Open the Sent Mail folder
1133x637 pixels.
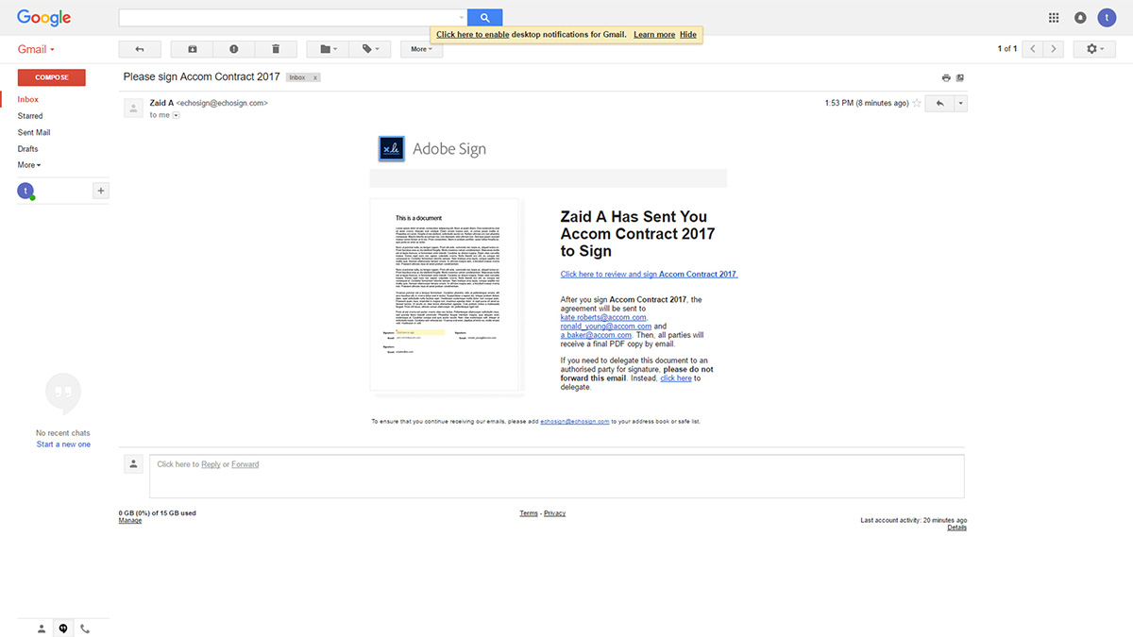tap(34, 133)
